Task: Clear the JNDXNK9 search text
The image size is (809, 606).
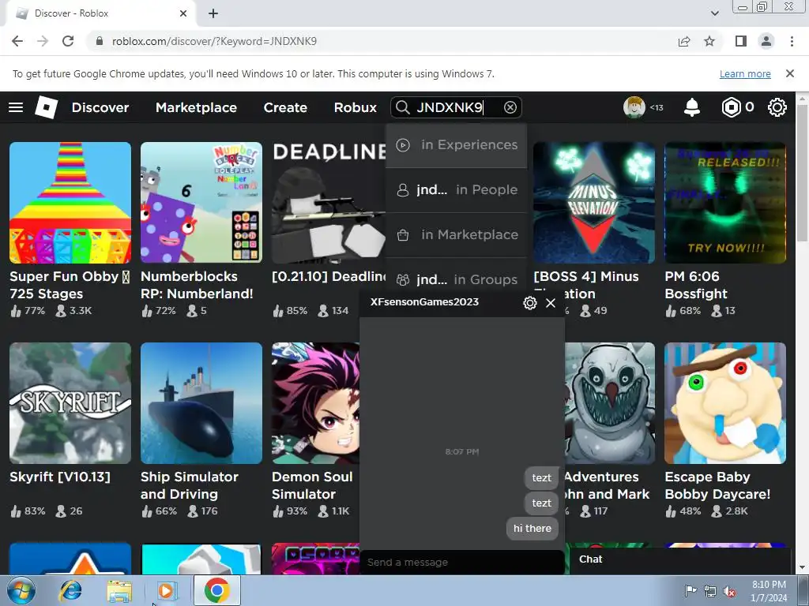Action: click(x=510, y=107)
